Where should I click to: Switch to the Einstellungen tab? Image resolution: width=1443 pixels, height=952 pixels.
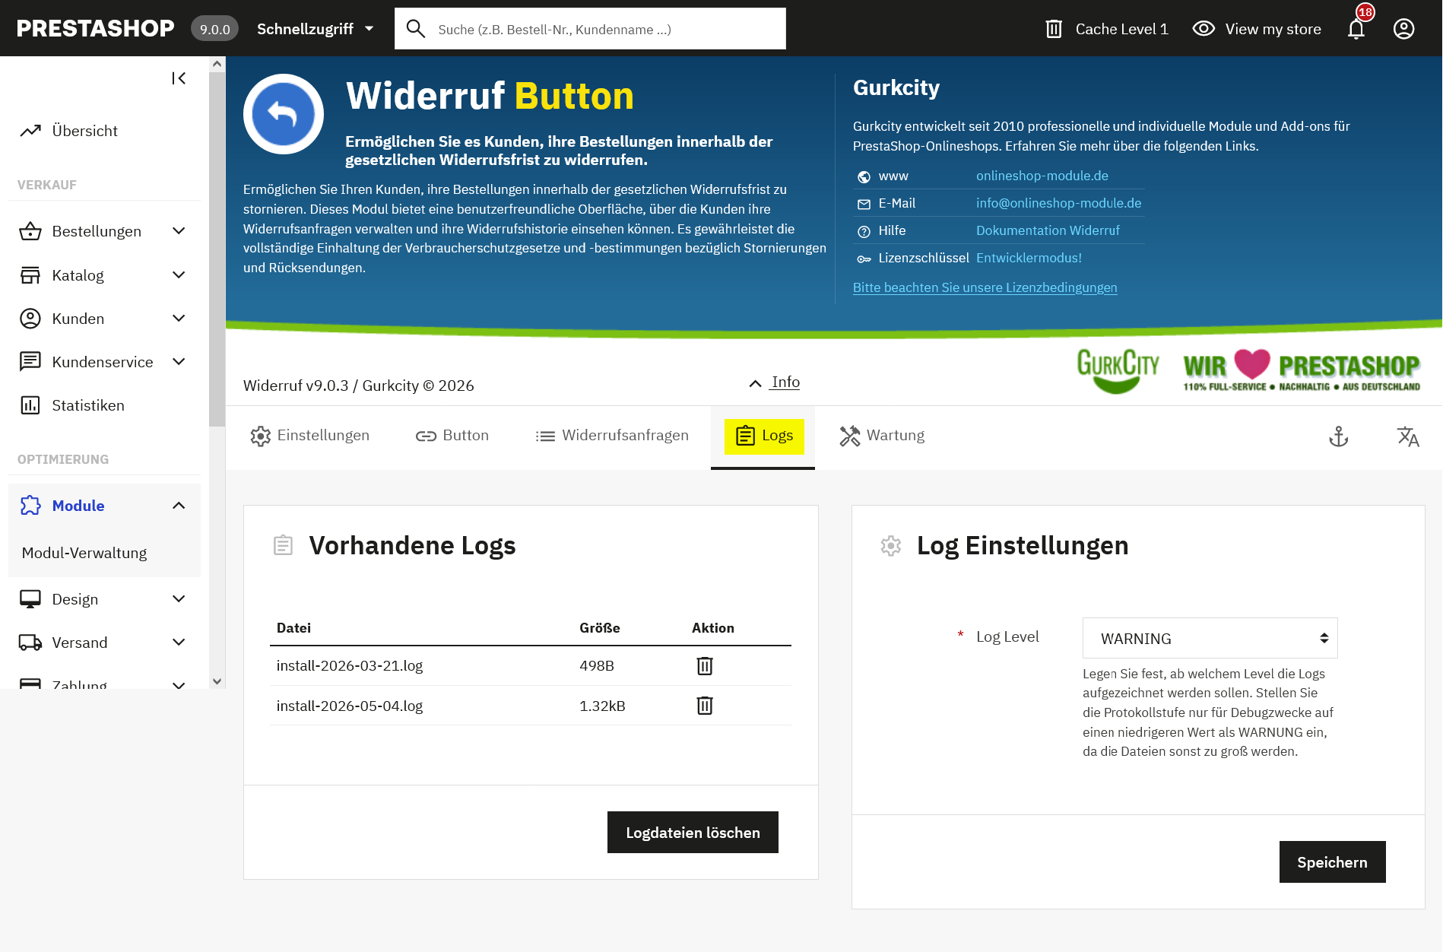309,436
